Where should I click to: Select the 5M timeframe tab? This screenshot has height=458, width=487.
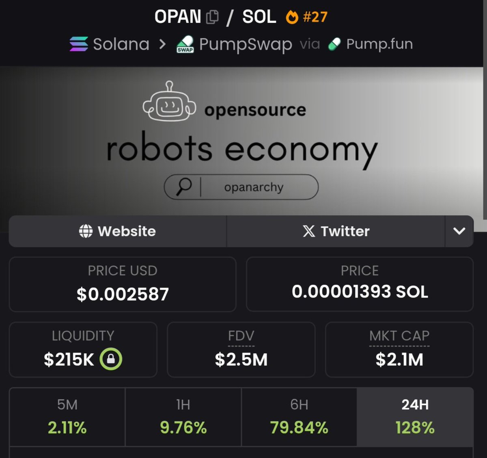click(x=67, y=417)
